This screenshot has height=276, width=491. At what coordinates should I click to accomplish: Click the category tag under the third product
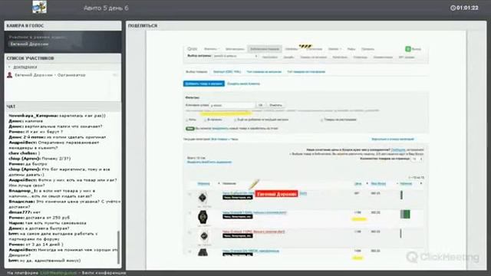click(x=237, y=235)
